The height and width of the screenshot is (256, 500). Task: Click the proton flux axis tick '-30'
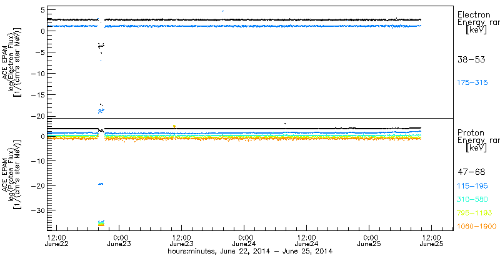tap(37, 210)
